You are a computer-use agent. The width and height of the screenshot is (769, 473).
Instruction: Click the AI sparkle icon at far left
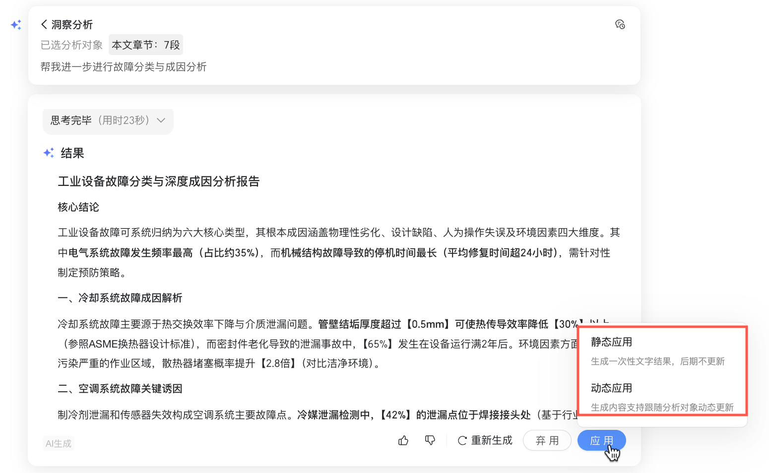click(16, 25)
